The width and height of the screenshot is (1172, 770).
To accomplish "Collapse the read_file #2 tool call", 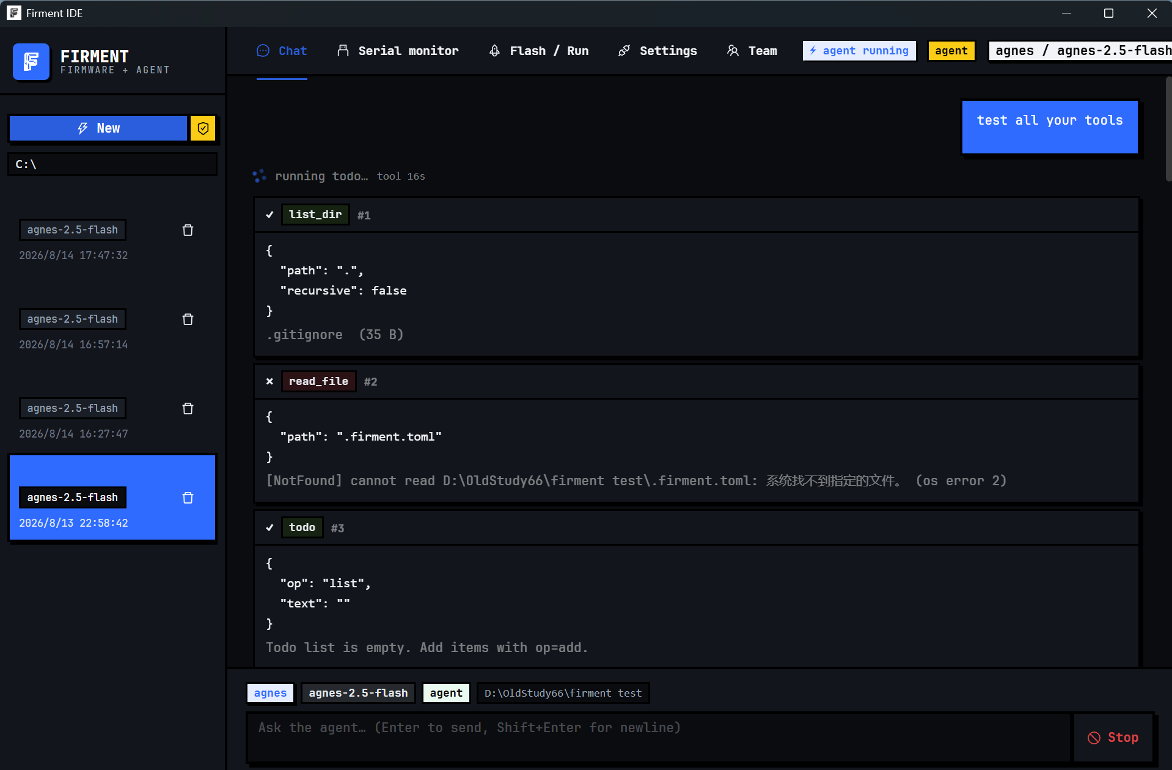I will click(x=697, y=381).
